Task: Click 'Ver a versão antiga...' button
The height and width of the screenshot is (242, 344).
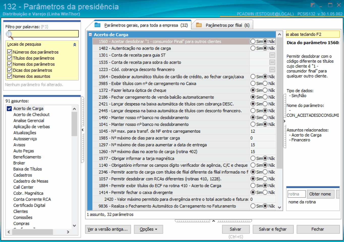Action: click(108, 229)
